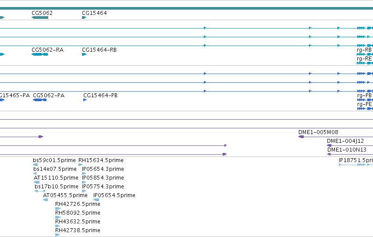The image size is (373, 237).
Task: Select the DME1-004J12 clone label
Action: [345, 141]
